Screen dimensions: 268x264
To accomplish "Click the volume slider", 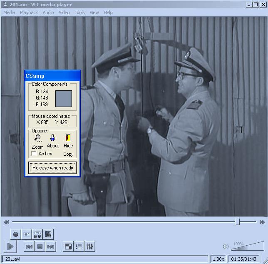I will pos(248,246).
